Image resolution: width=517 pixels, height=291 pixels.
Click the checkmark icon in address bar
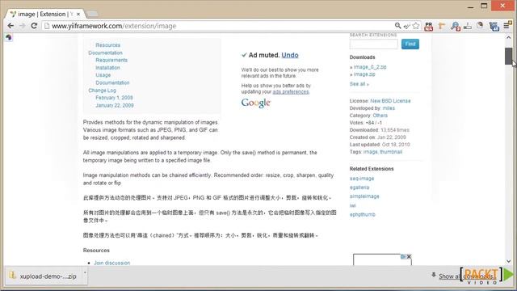point(407,26)
